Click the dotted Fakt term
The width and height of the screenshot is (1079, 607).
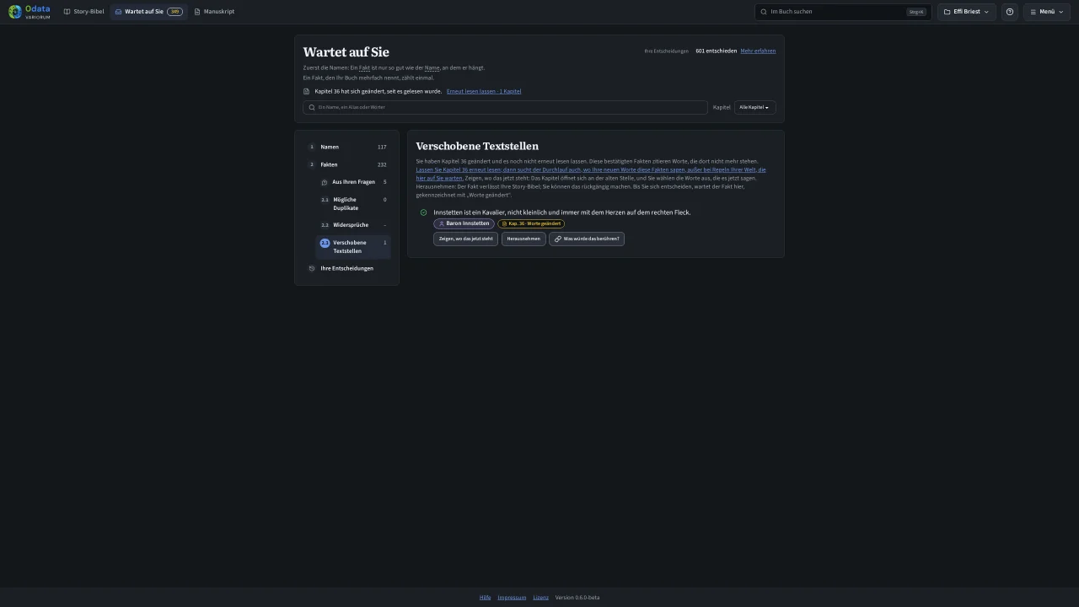coord(364,67)
